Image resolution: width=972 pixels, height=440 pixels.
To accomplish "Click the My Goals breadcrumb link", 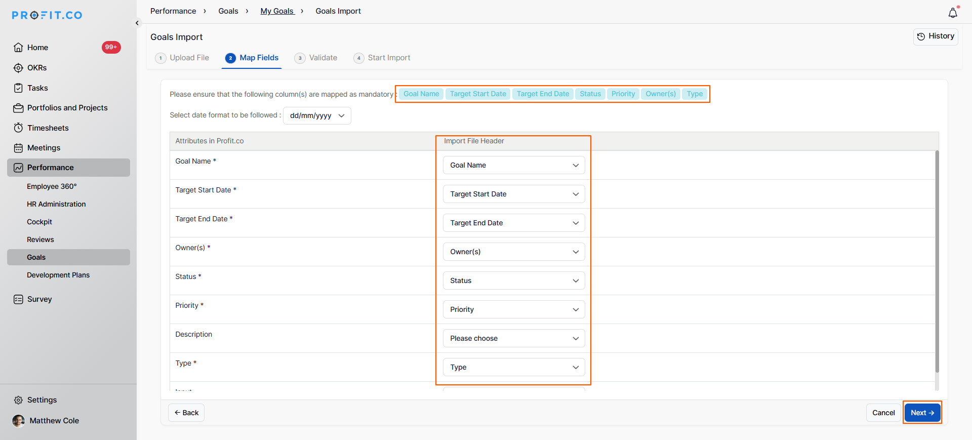I will click(x=277, y=11).
